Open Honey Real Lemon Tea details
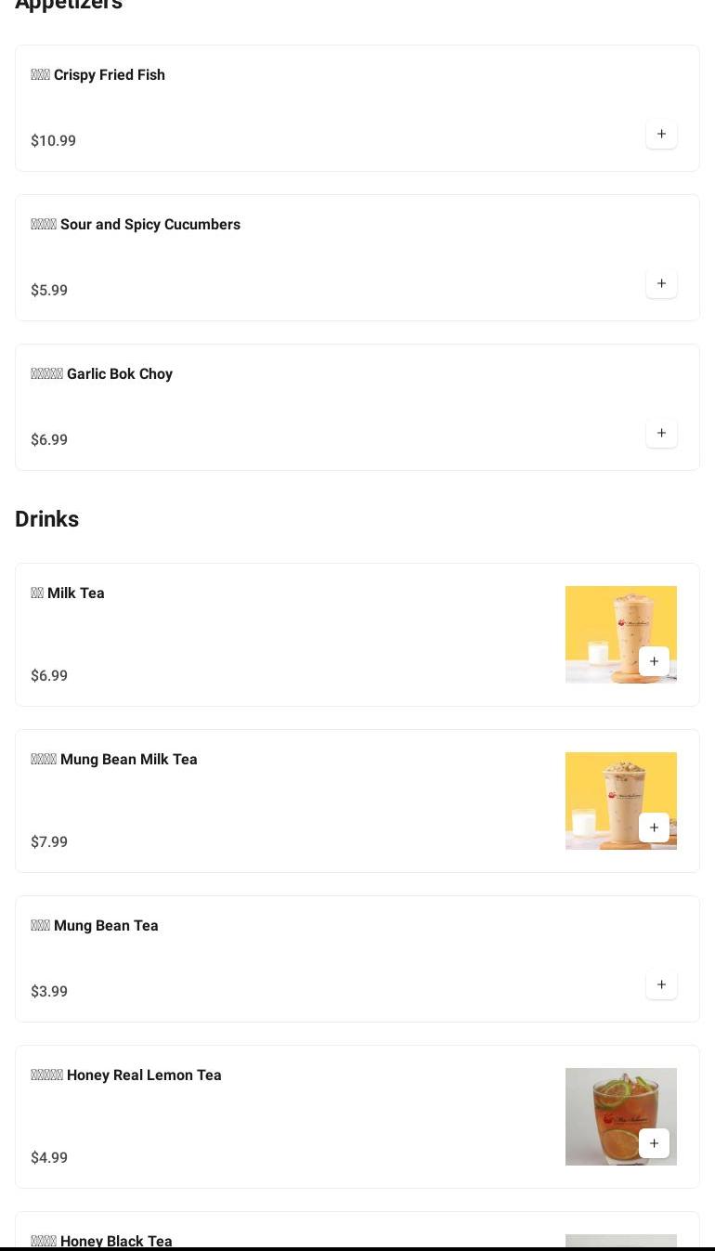Screen dimensions: 715x1251 tap(144, 1075)
